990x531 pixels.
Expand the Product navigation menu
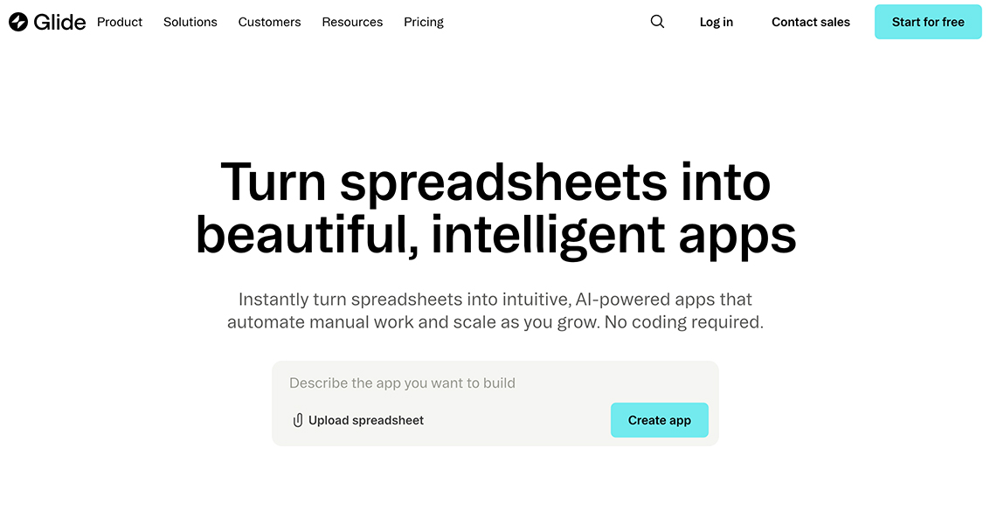click(x=120, y=22)
